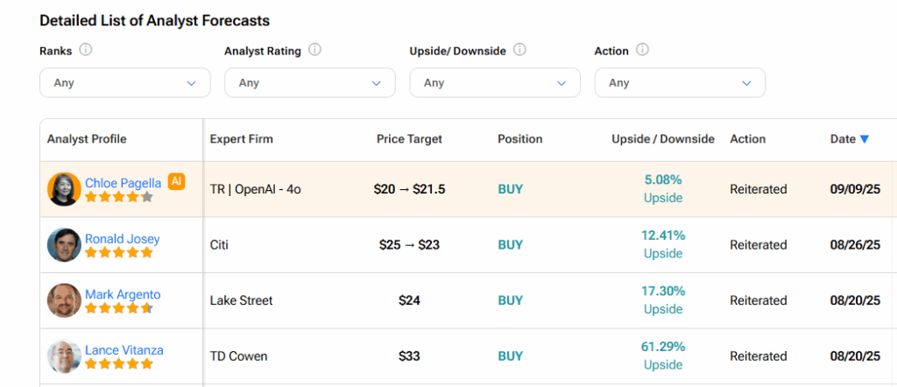Select the Lance Vitanza name link

[124, 350]
